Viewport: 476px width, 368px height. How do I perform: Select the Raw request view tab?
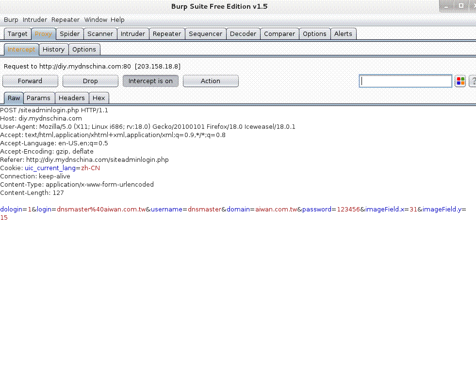point(14,98)
